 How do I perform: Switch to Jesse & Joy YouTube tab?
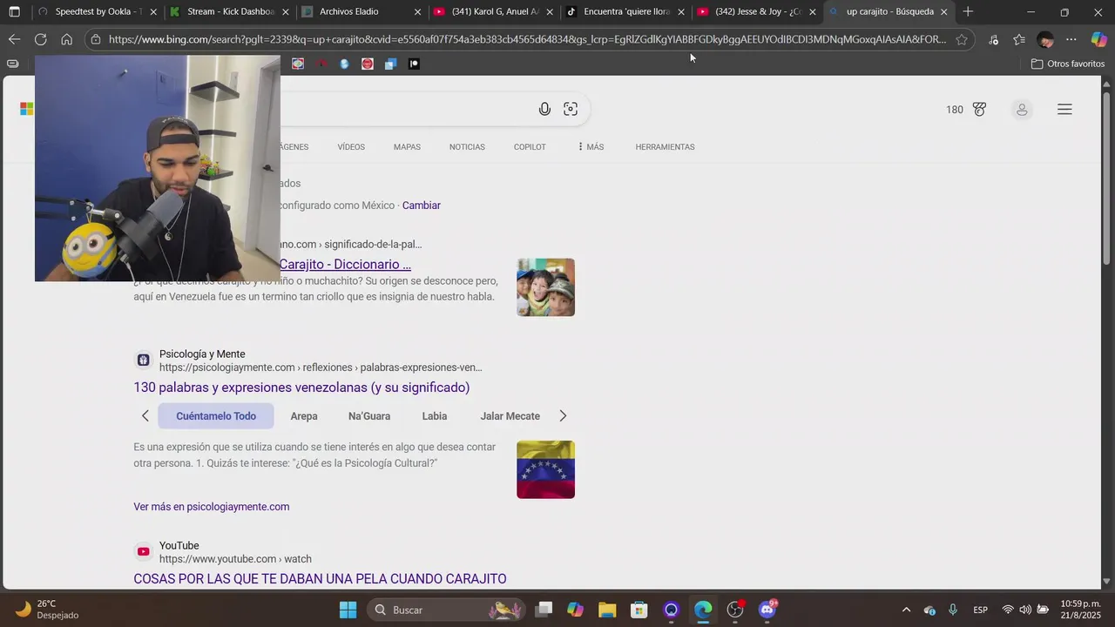click(x=757, y=12)
